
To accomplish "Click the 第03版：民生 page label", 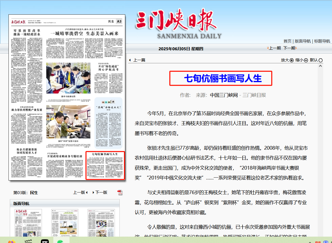I will click(25, 192).
